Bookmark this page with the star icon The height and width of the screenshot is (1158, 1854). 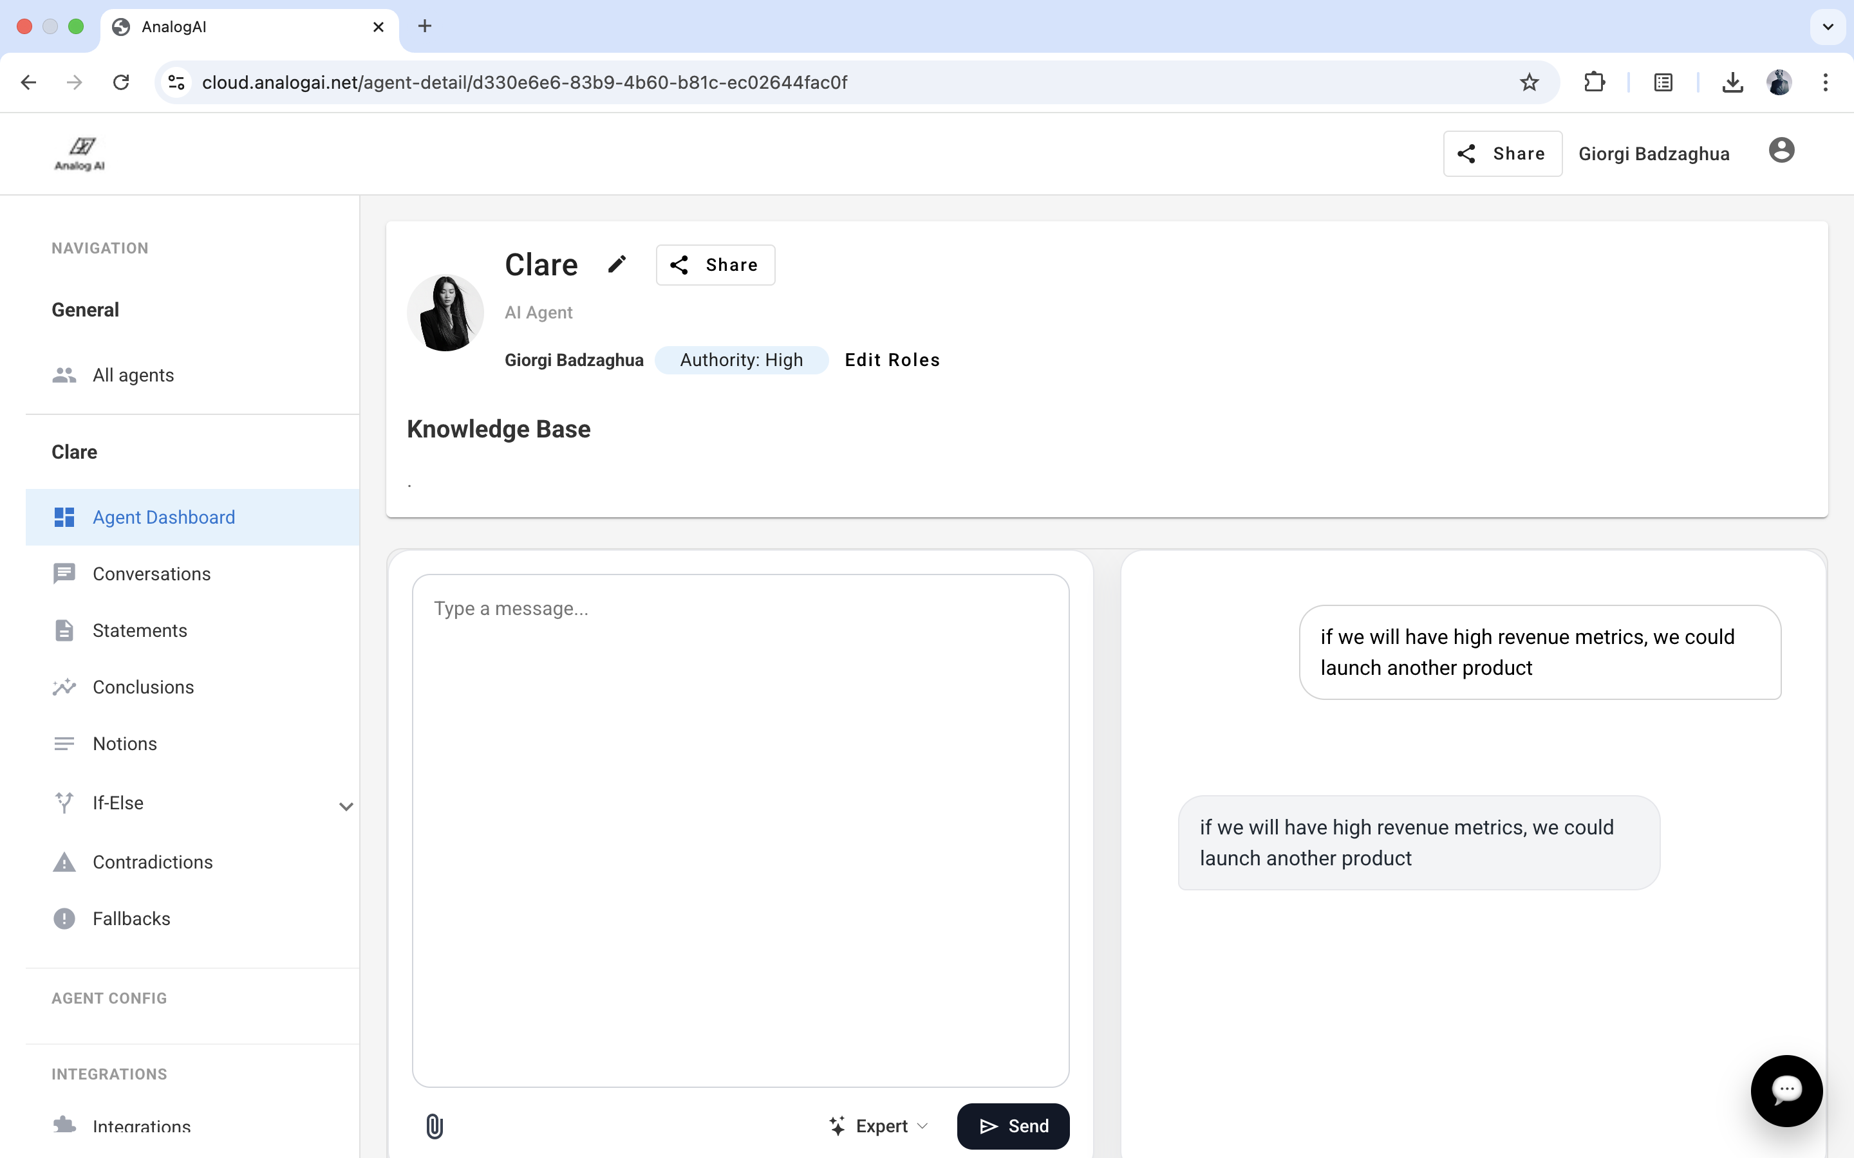pos(1528,82)
